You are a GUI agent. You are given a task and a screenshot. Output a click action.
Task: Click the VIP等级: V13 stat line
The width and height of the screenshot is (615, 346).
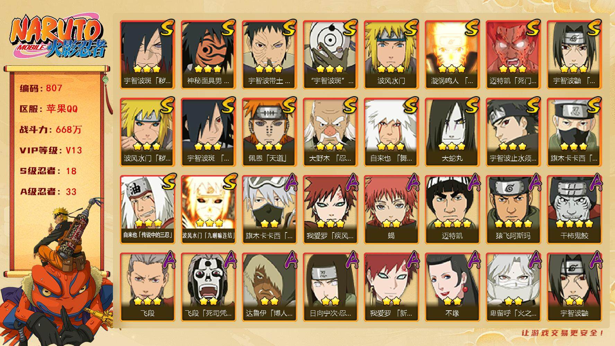pos(51,150)
